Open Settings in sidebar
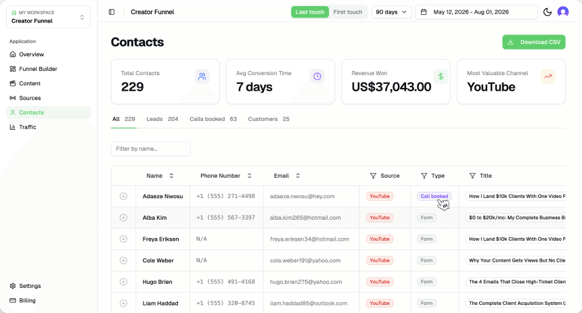The image size is (582, 313). pyautogui.click(x=48, y=286)
